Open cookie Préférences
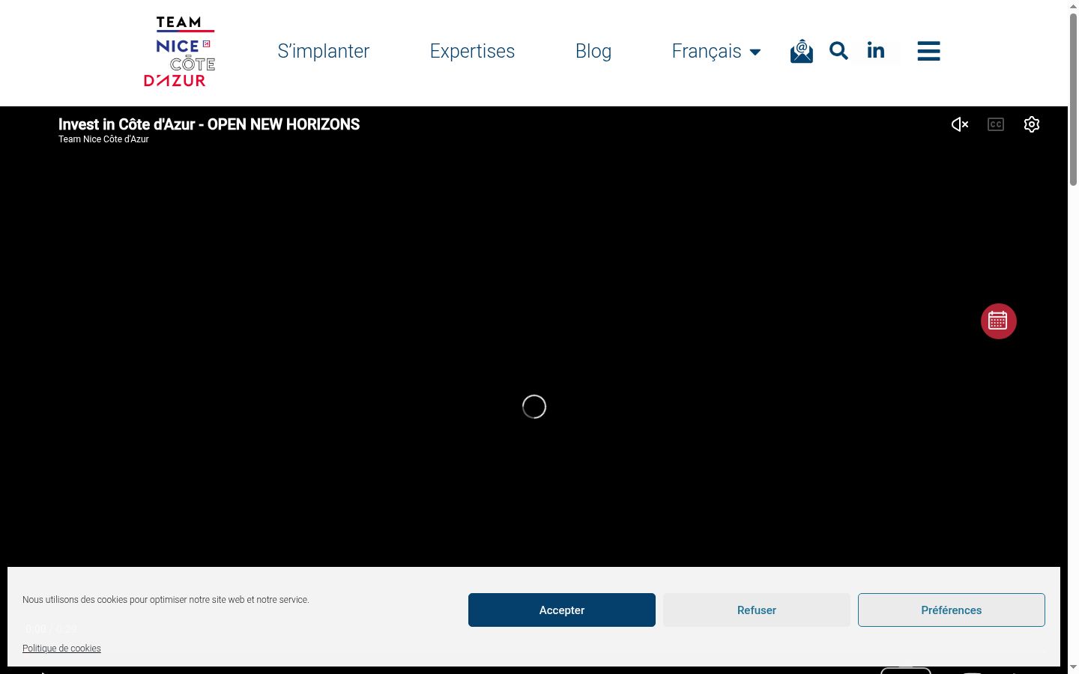 952,610
